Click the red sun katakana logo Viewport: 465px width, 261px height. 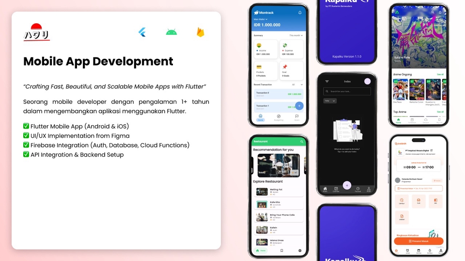(x=36, y=32)
